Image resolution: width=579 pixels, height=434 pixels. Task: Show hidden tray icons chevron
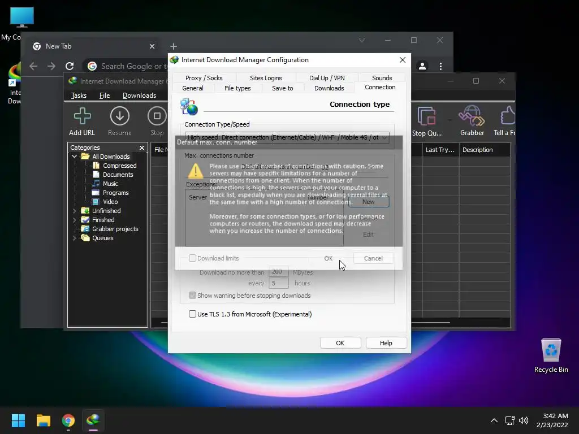pyautogui.click(x=494, y=420)
